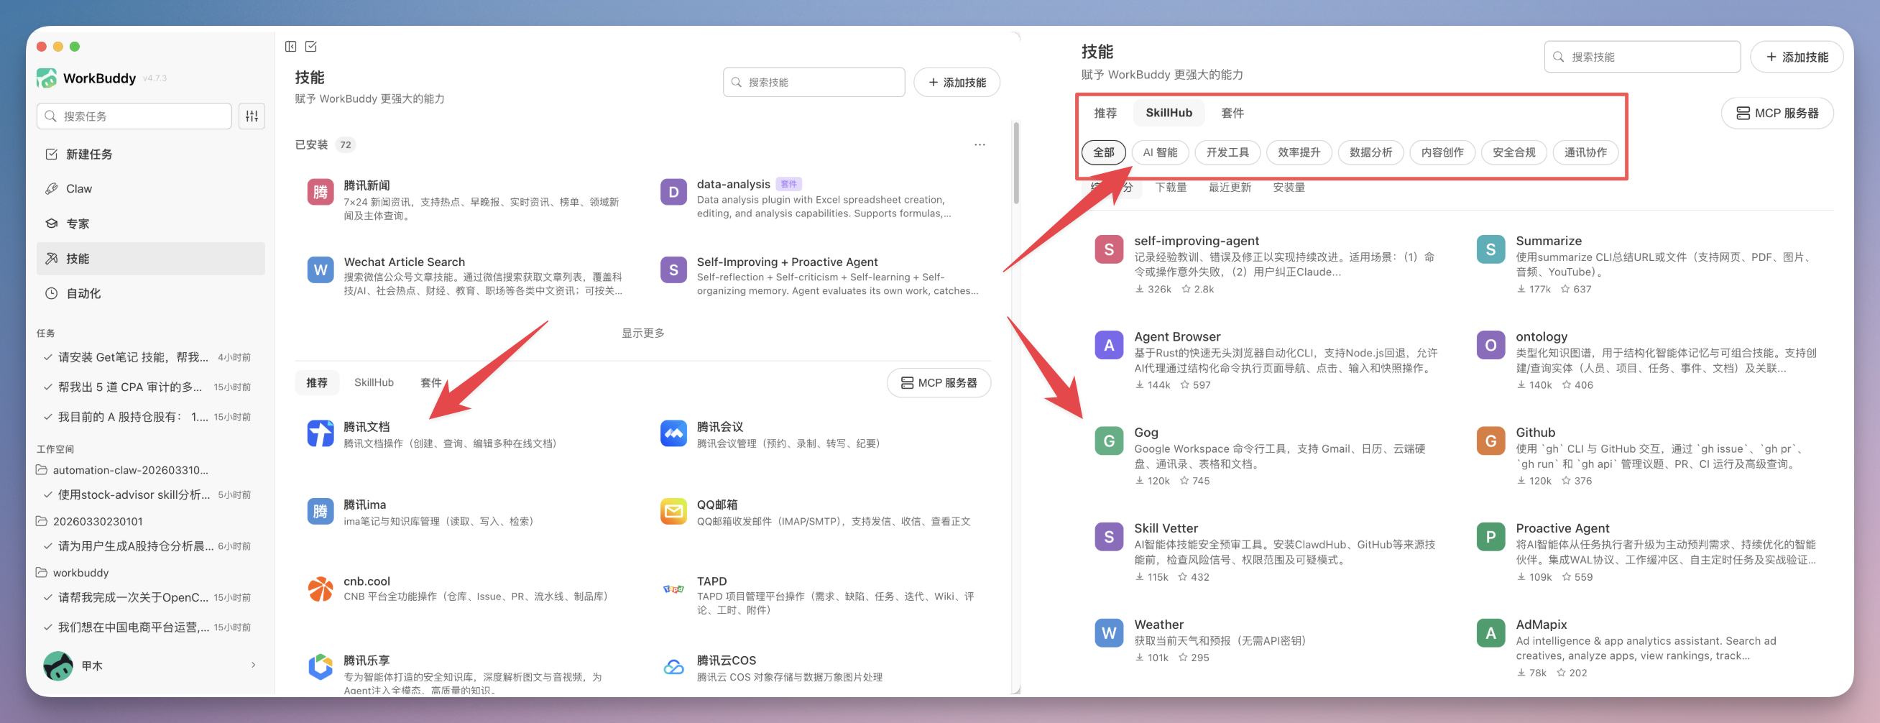Image resolution: width=1880 pixels, height=723 pixels.
Task: Open 专家 in the sidebar
Action: pyautogui.click(x=150, y=224)
